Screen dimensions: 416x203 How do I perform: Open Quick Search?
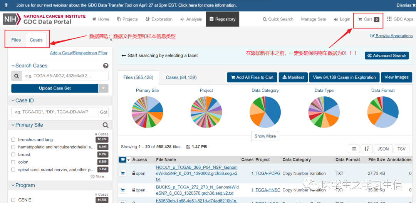tap(278, 19)
